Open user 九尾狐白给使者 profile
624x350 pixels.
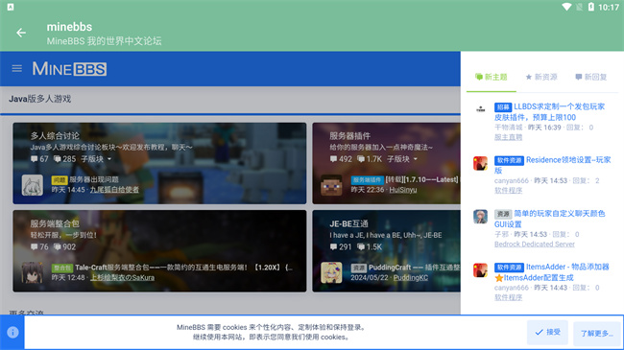pyautogui.click(x=114, y=190)
